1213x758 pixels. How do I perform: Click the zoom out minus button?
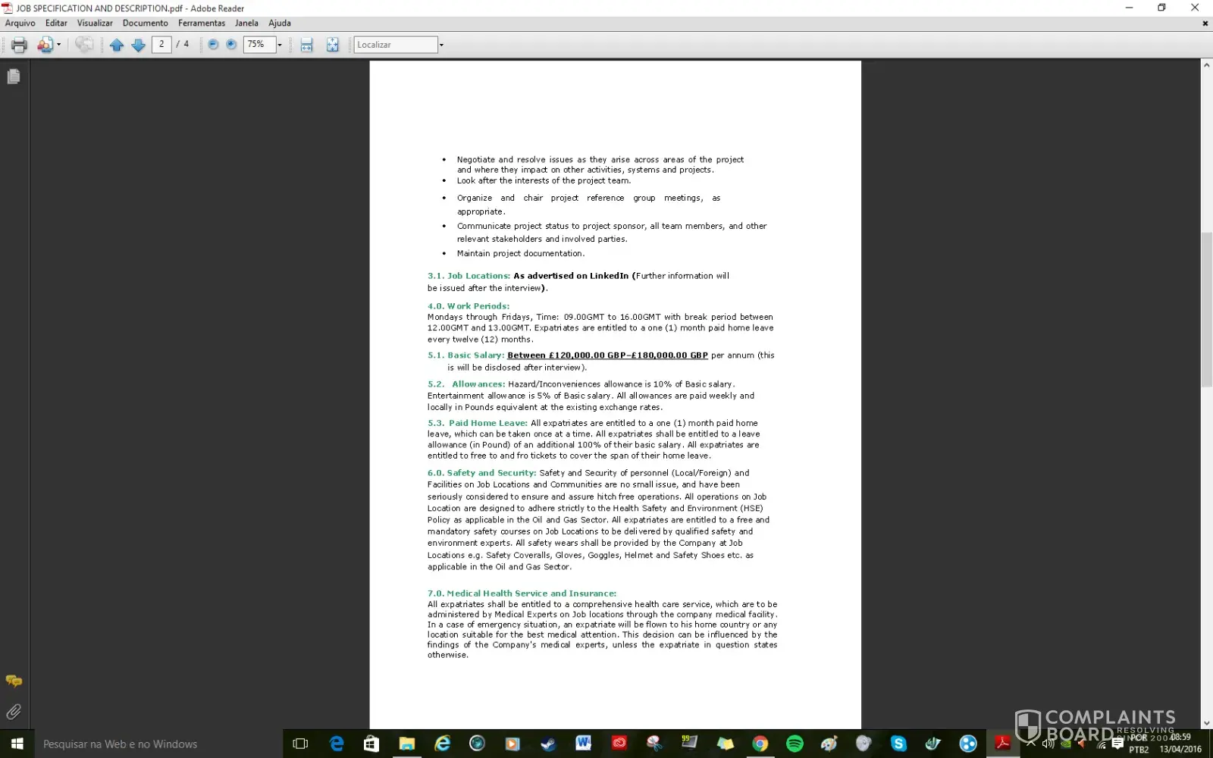pos(213,45)
